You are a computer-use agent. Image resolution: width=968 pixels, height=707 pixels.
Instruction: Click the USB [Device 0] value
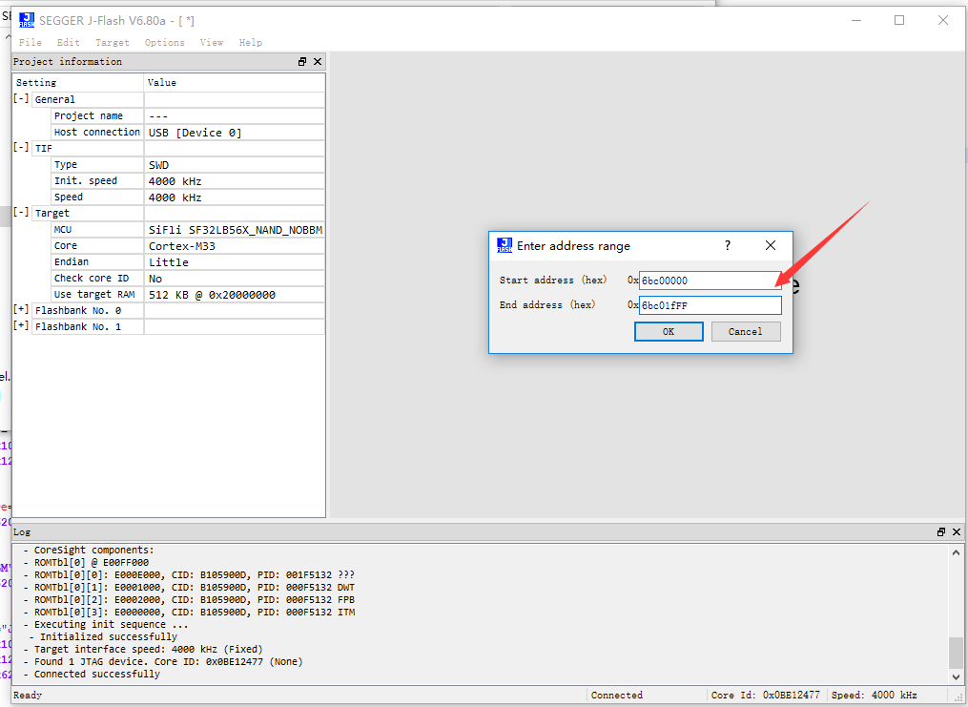196,133
